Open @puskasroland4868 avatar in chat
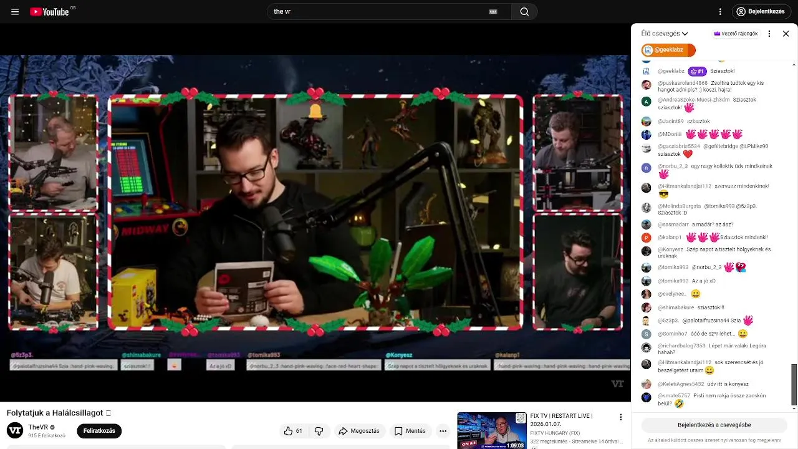 click(x=647, y=85)
